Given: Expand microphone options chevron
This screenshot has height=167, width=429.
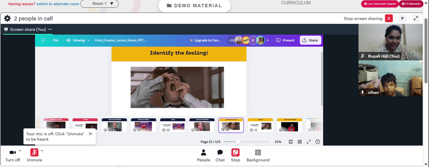Looking at the screenshot, I should 42,150.
